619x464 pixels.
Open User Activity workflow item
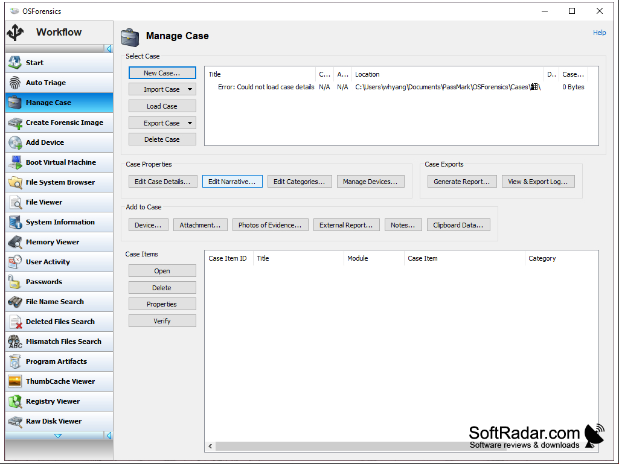click(59, 262)
